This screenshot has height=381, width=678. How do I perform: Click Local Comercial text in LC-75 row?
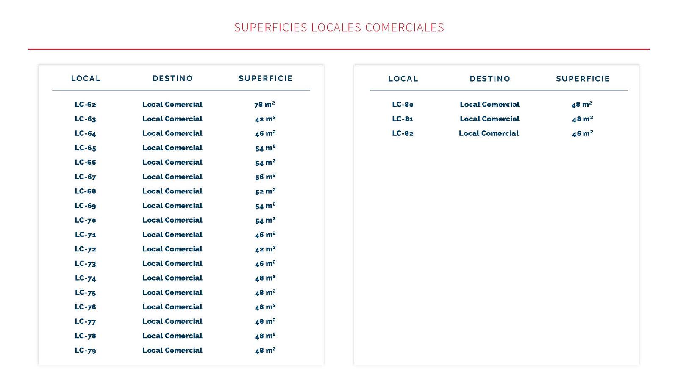tap(172, 293)
